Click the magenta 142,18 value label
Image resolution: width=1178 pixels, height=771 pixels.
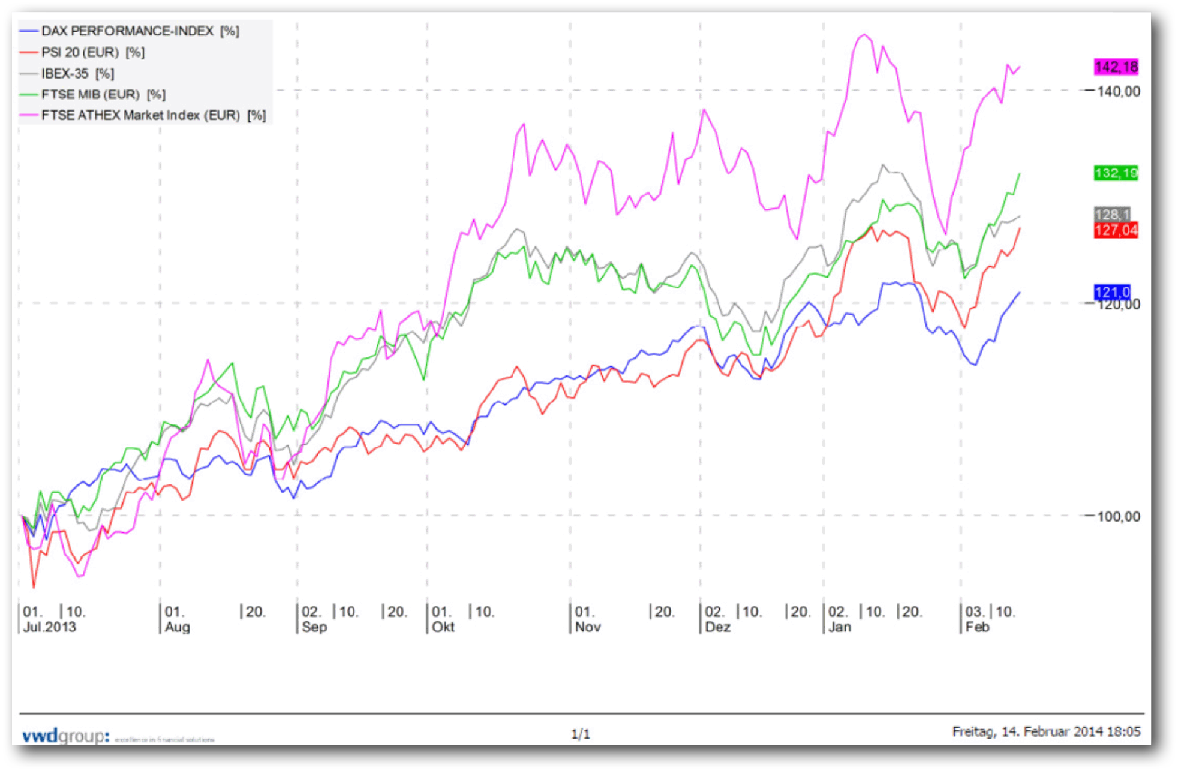point(1116,67)
